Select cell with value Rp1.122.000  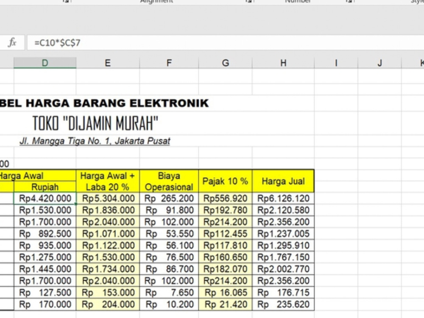pos(108,245)
